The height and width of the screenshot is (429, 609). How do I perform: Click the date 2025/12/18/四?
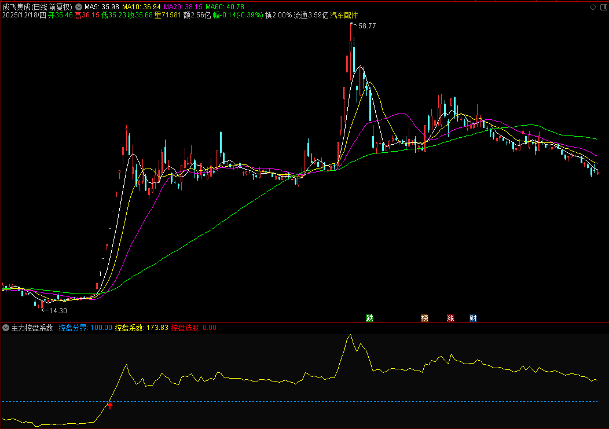[24, 15]
